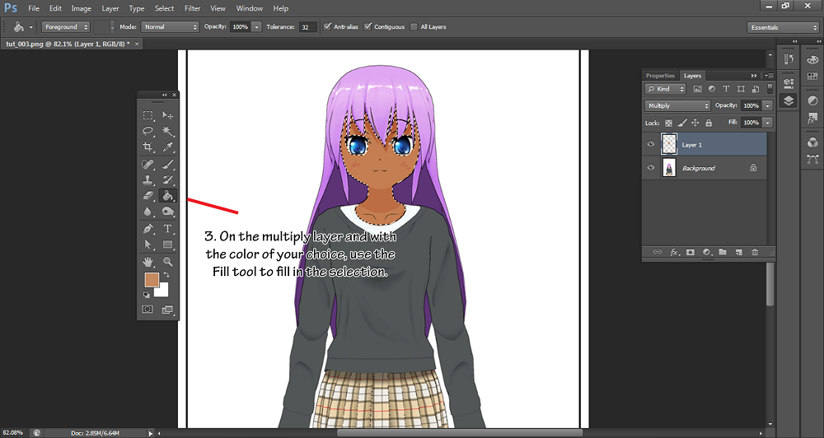Screen dimensions: 824x438
Task: Open the Foreground fill source dropdown
Action: point(66,27)
